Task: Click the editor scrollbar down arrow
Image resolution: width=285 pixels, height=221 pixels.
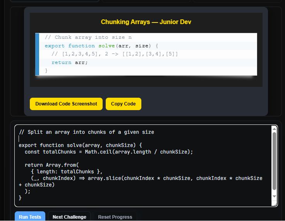Action: 274,197
